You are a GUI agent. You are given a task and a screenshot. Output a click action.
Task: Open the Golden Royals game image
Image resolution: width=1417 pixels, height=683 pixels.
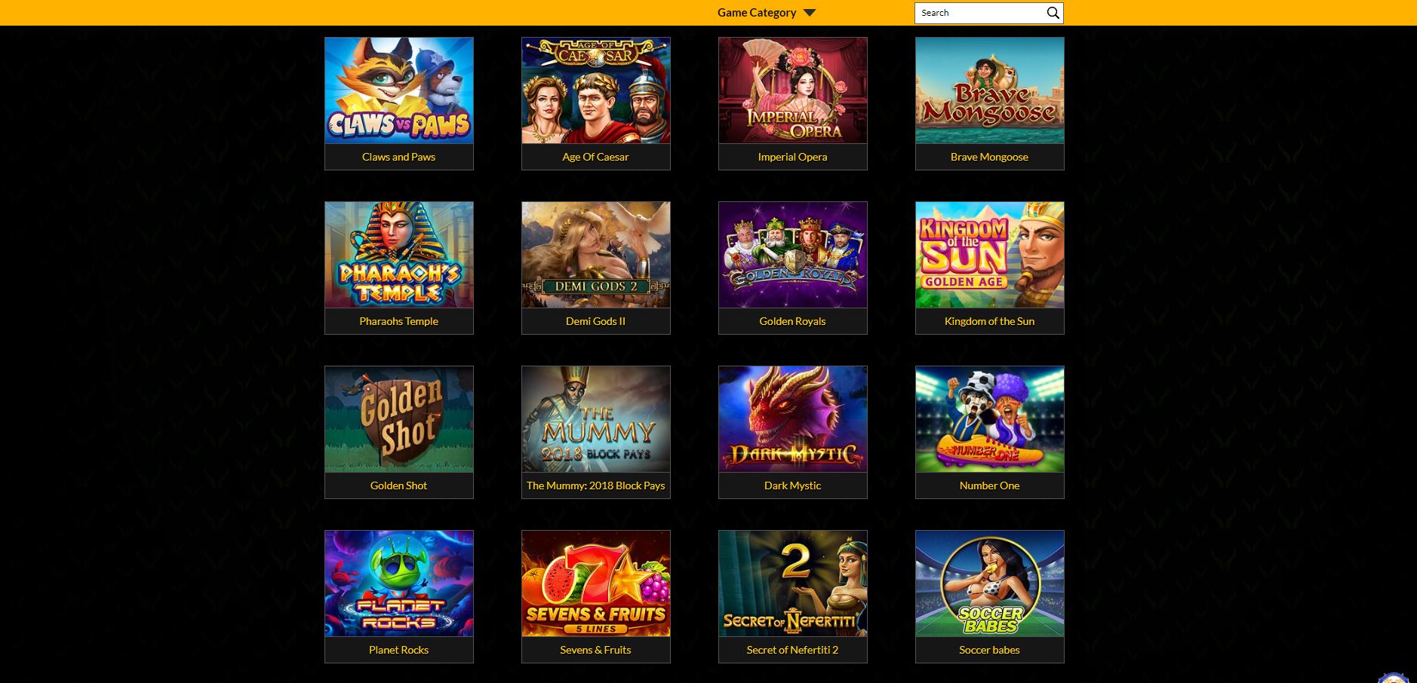tap(793, 255)
